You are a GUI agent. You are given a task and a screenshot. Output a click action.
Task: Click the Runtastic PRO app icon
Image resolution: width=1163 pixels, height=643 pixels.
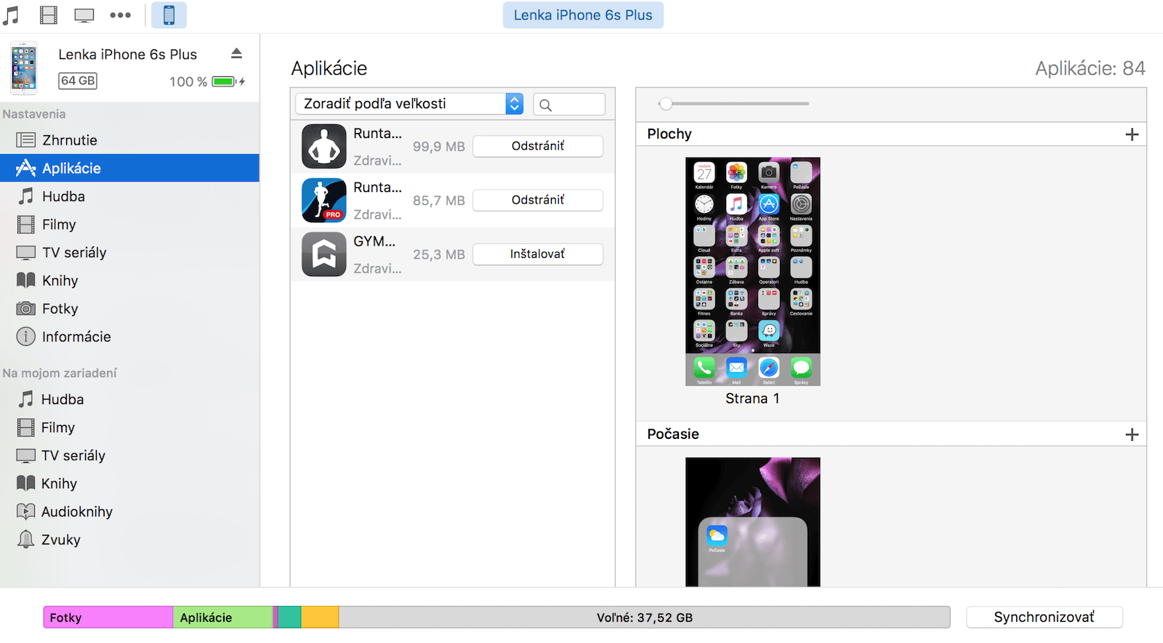click(324, 200)
